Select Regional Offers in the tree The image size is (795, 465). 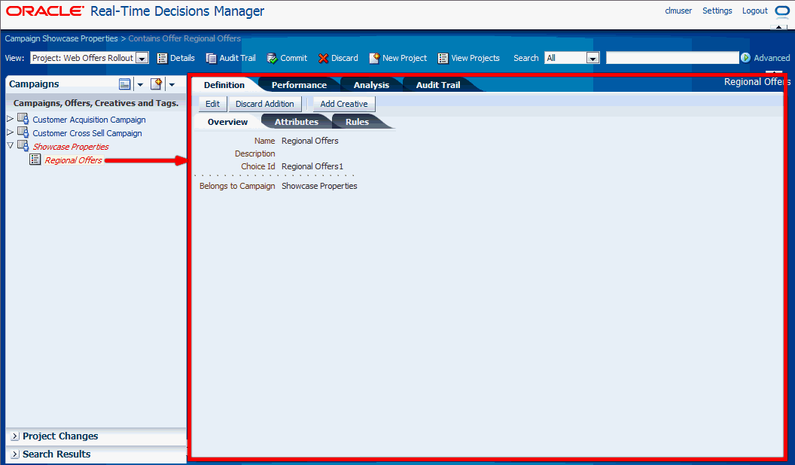[74, 160]
